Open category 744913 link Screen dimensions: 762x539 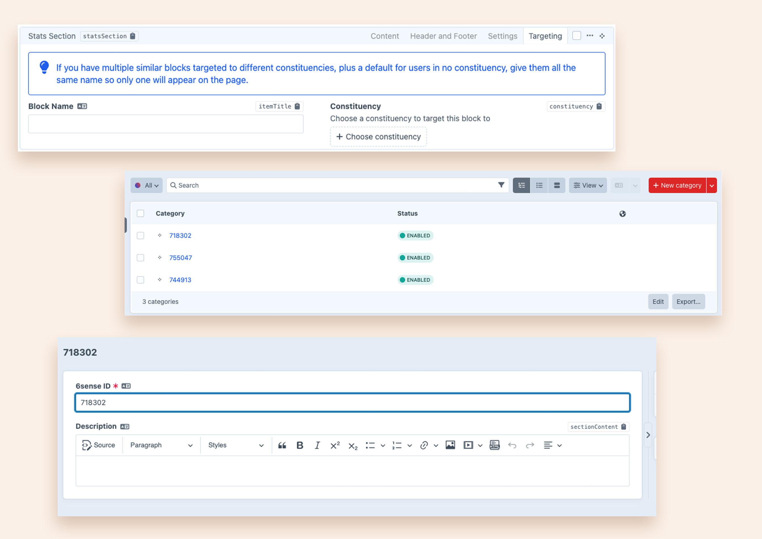tap(180, 280)
